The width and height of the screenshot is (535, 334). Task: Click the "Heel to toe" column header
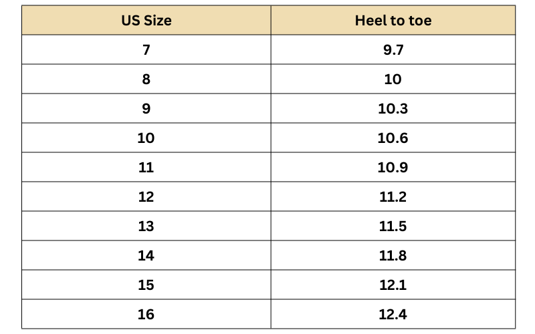[393, 21]
